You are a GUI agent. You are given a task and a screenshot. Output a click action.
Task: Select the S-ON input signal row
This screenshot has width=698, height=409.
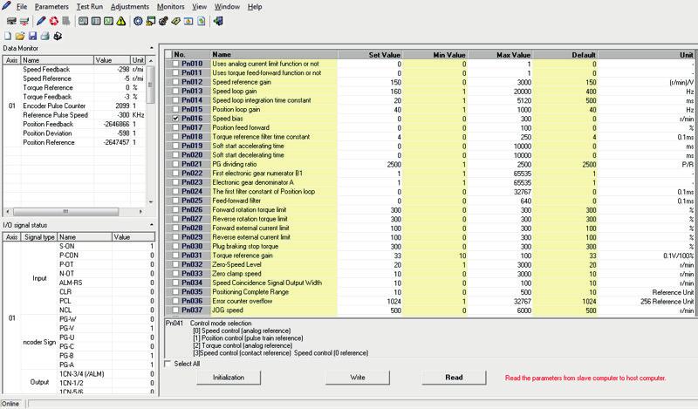(x=106, y=246)
